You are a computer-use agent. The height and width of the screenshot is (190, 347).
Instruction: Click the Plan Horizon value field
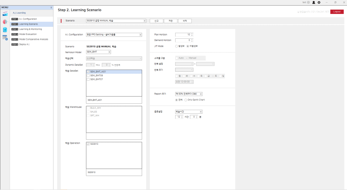click(183, 35)
